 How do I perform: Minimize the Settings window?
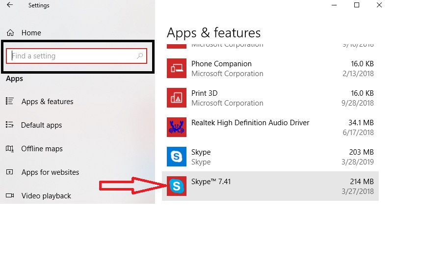334,5
